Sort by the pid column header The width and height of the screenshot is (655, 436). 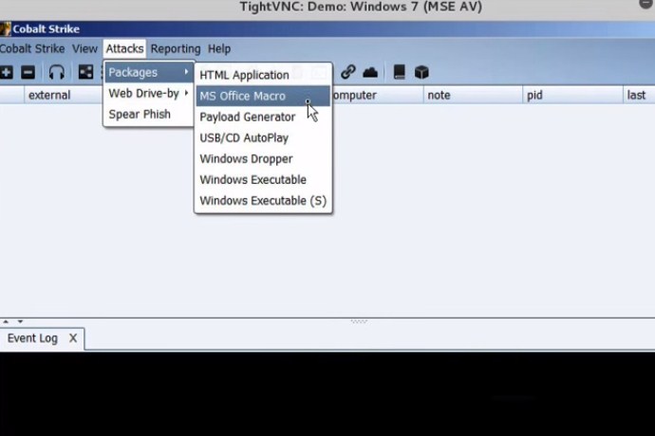pos(572,95)
